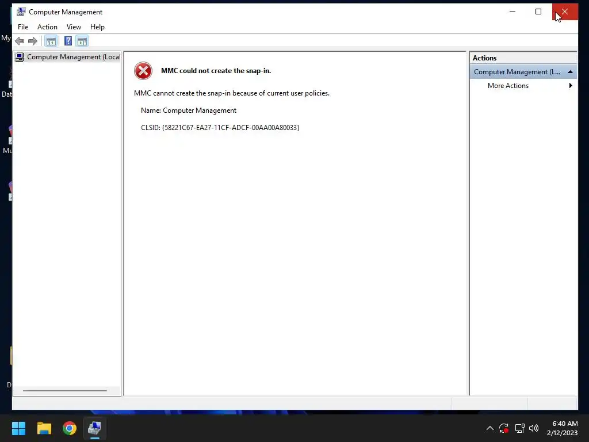The width and height of the screenshot is (589, 442).
Task: Show hidden tray icons chevron
Action: [x=490, y=428]
